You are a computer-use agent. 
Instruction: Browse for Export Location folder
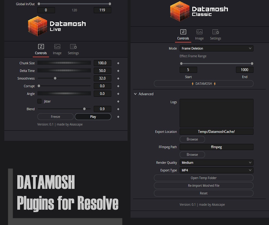(192, 139)
